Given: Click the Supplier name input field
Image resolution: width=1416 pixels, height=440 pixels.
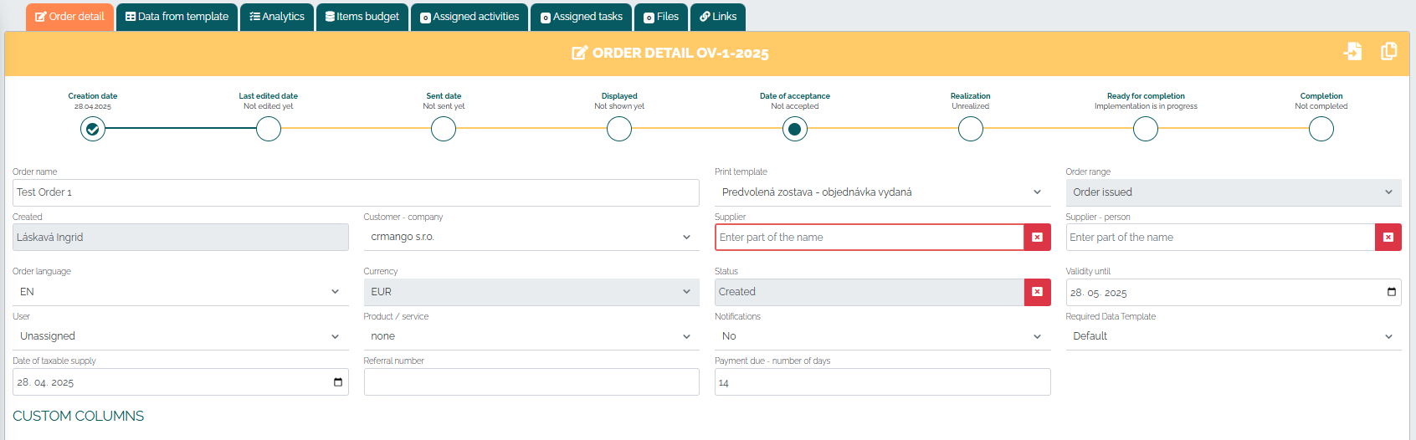Looking at the screenshot, I should [x=870, y=238].
